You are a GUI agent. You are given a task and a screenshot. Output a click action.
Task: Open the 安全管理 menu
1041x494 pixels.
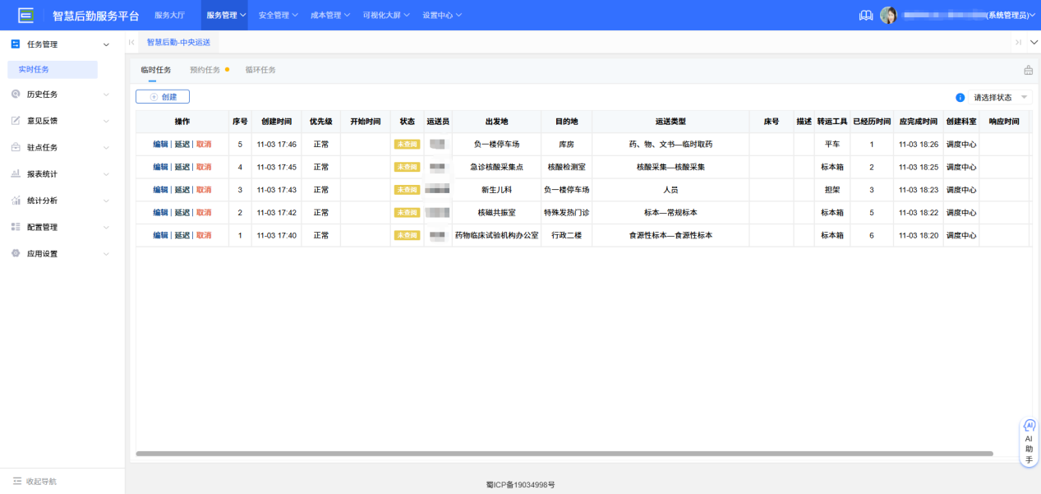274,14
